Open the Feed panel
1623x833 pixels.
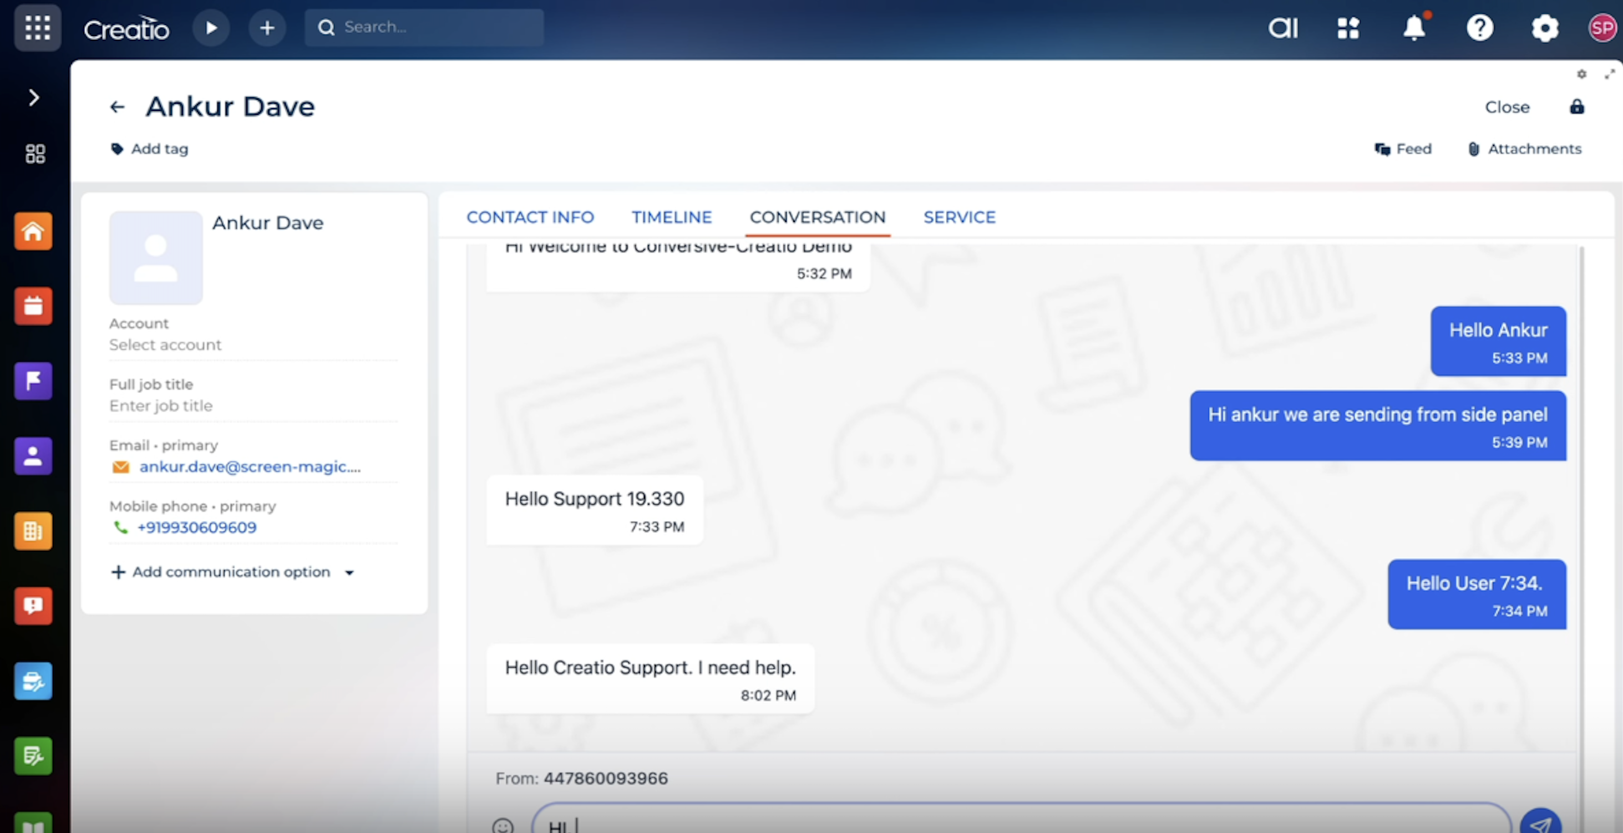click(x=1403, y=149)
